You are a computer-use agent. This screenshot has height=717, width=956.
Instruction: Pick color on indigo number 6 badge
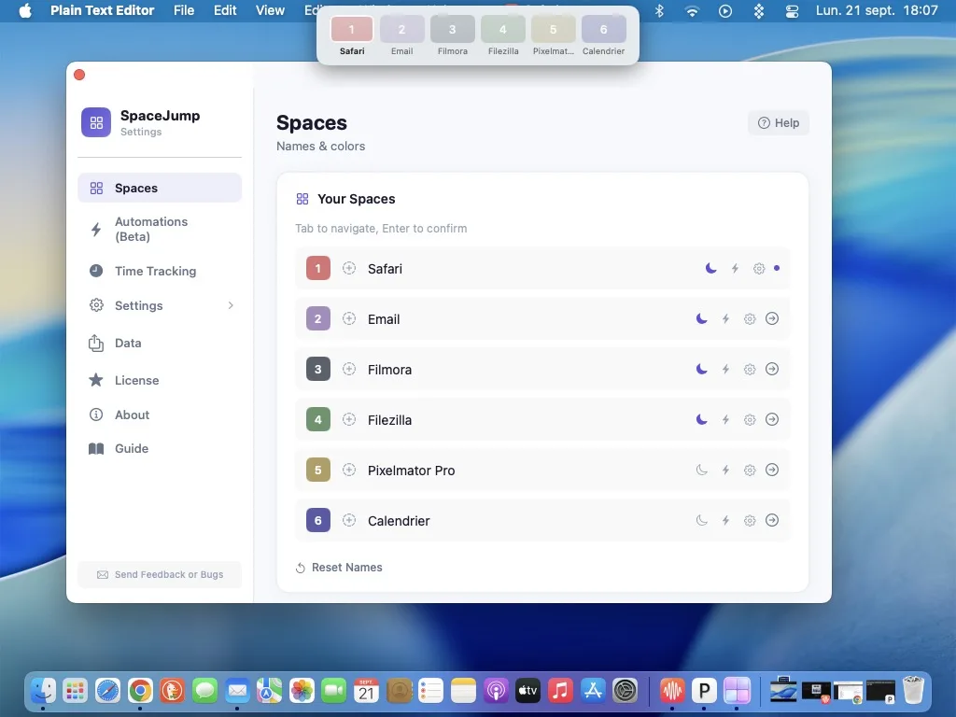317,520
